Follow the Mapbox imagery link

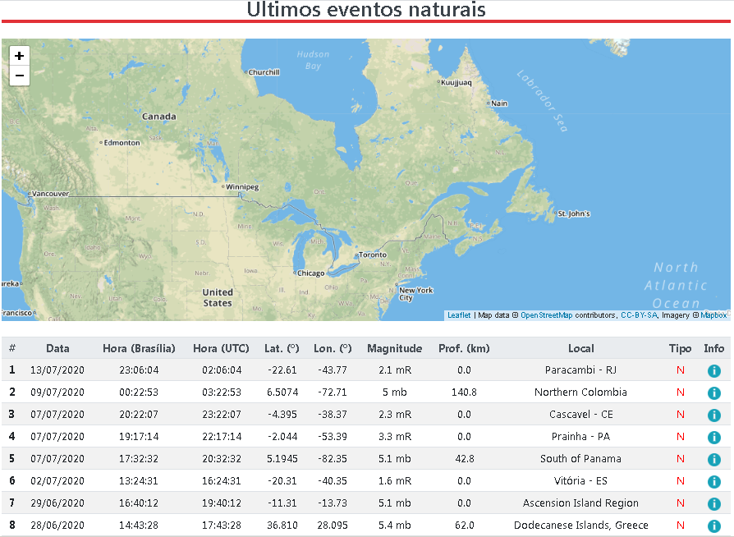click(x=713, y=315)
